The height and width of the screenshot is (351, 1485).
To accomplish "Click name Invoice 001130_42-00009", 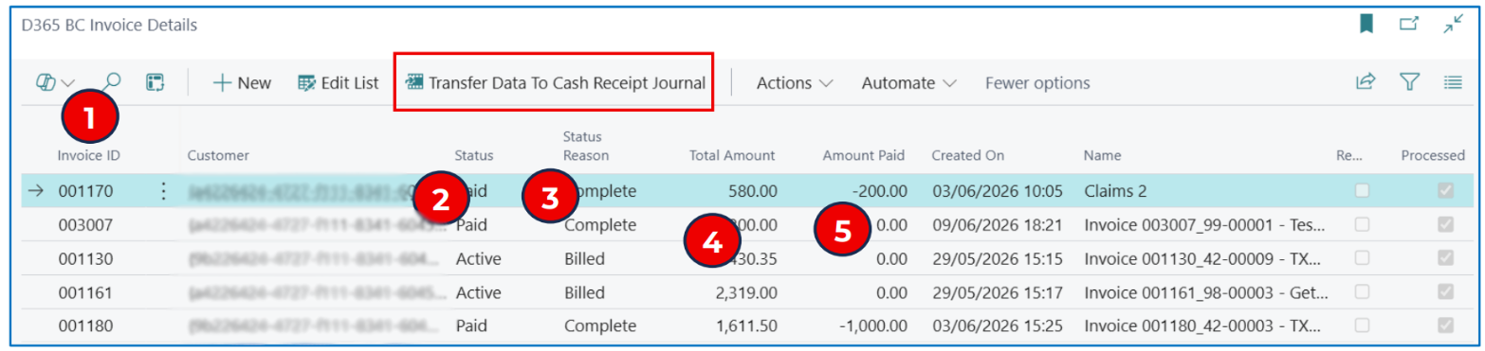I will pos(1206,258).
